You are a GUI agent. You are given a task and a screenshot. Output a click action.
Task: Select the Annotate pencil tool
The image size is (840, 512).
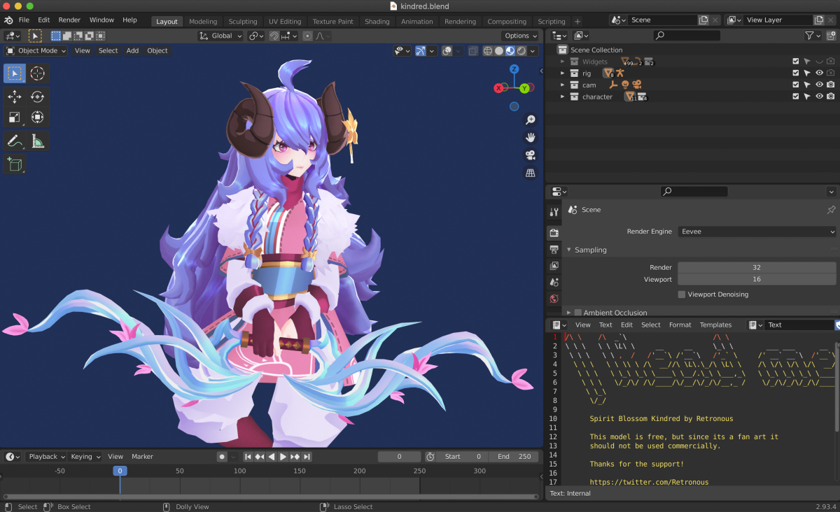click(15, 141)
